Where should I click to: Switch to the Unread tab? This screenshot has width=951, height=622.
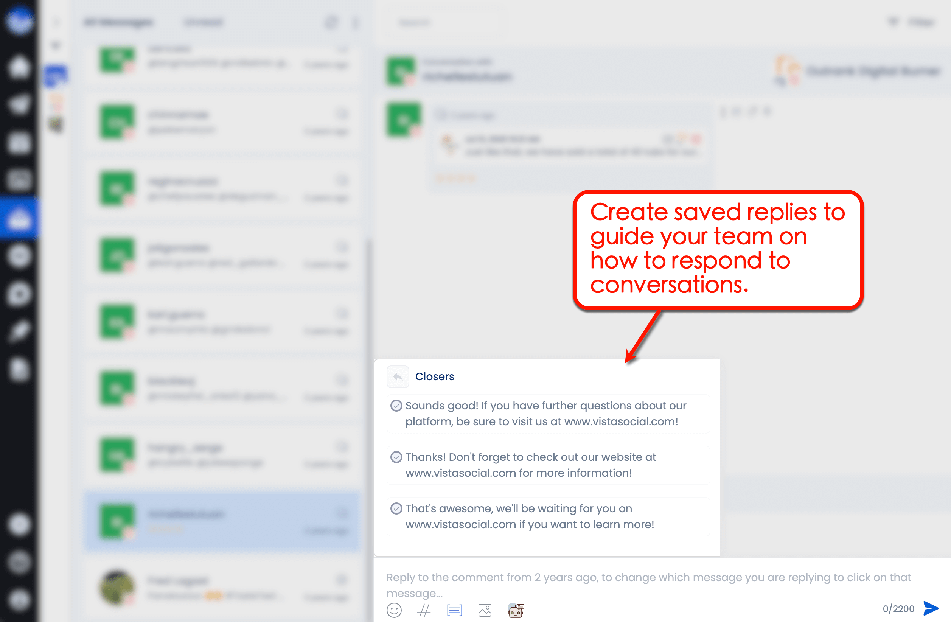(x=204, y=22)
